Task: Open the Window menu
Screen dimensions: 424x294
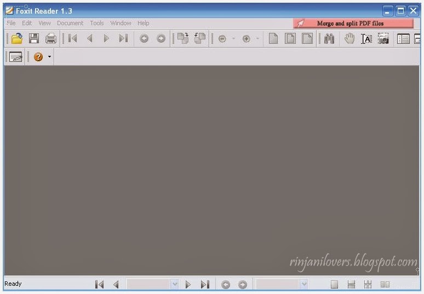Action: [121, 23]
